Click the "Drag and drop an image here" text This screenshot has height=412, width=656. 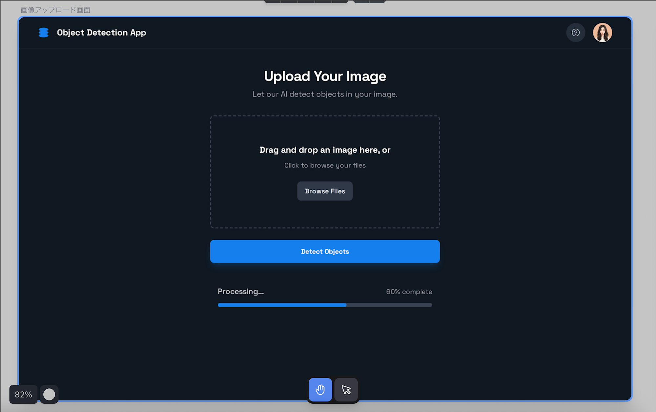[x=325, y=150]
